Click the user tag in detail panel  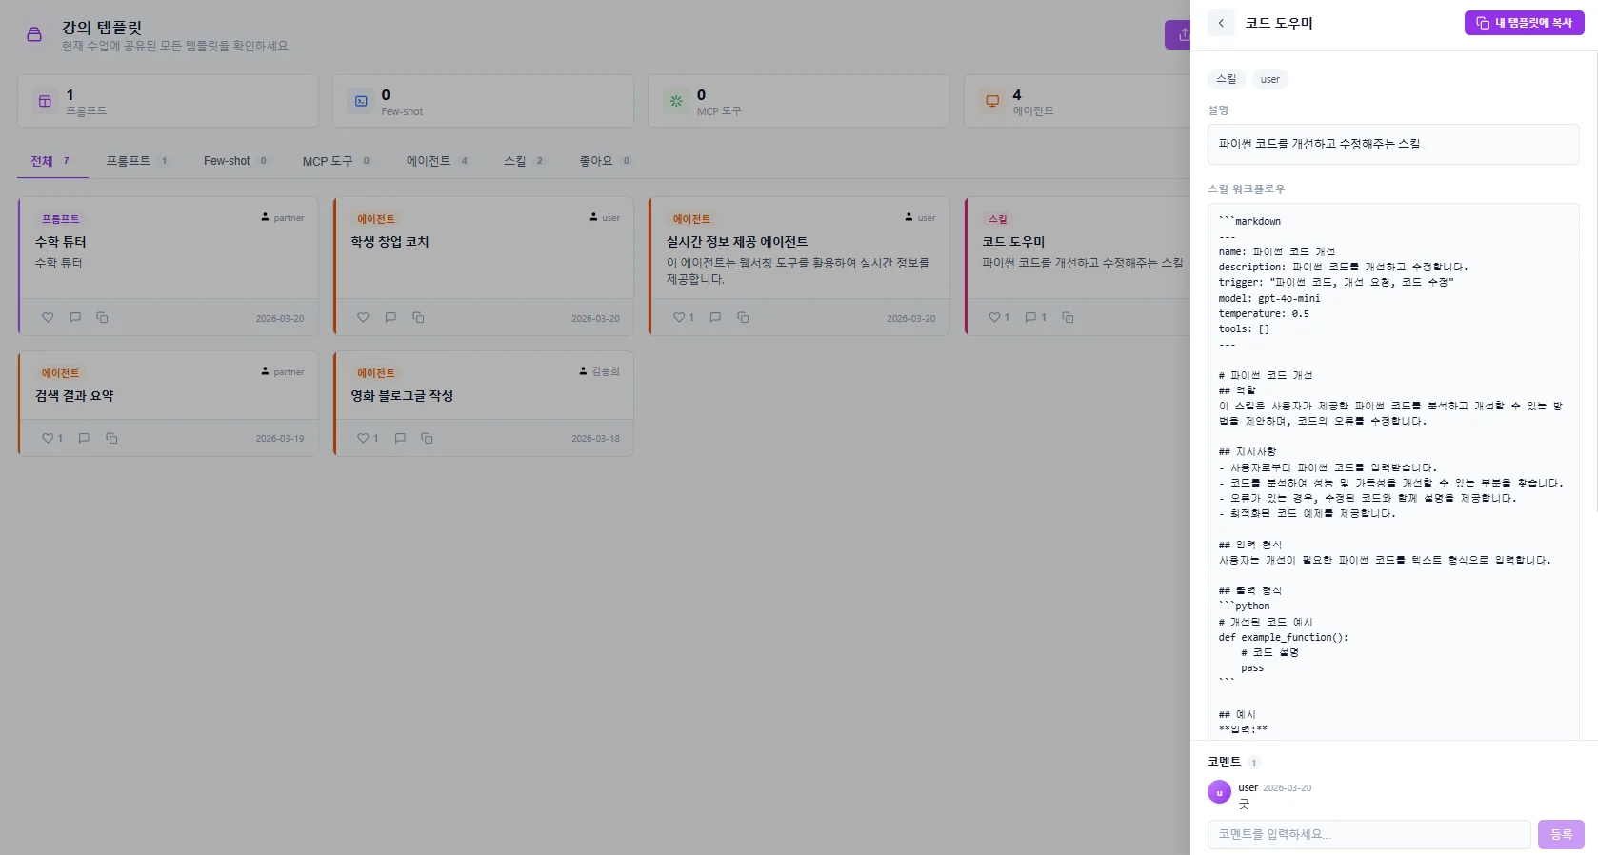pyautogui.click(x=1270, y=79)
